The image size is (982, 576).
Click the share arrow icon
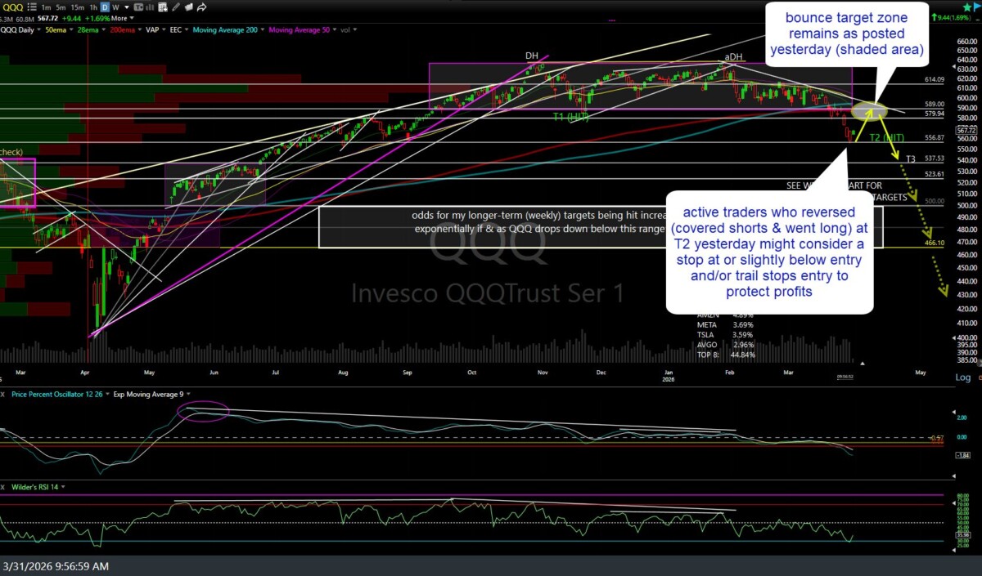201,7
